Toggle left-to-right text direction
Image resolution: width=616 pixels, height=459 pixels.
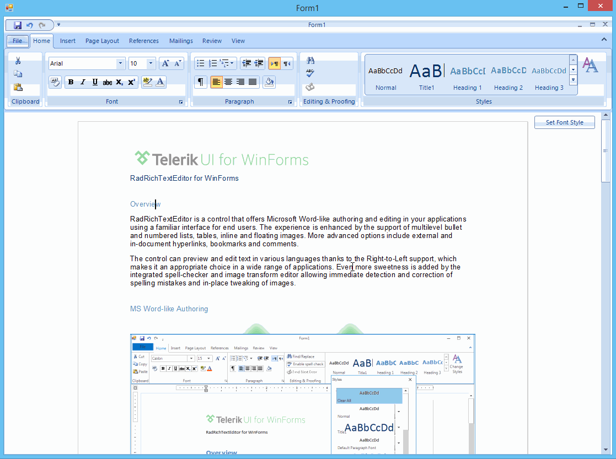tap(275, 63)
